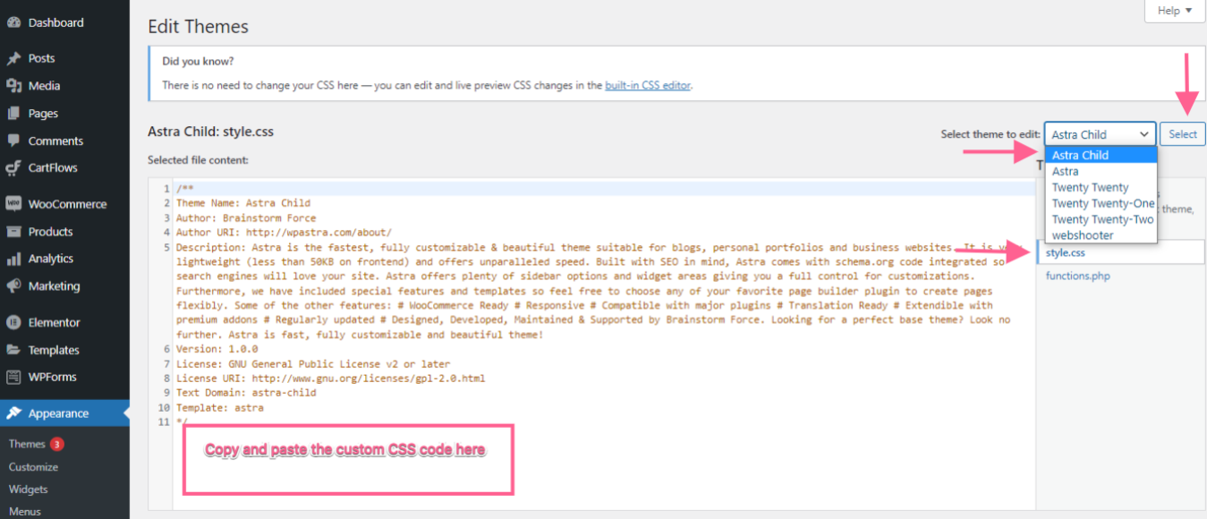Click the WooCommerce logo icon
1207x519 pixels.
pyautogui.click(x=13, y=204)
